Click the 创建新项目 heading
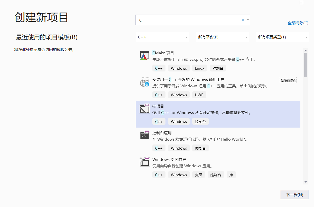The height and width of the screenshot is (207, 314). (41, 17)
